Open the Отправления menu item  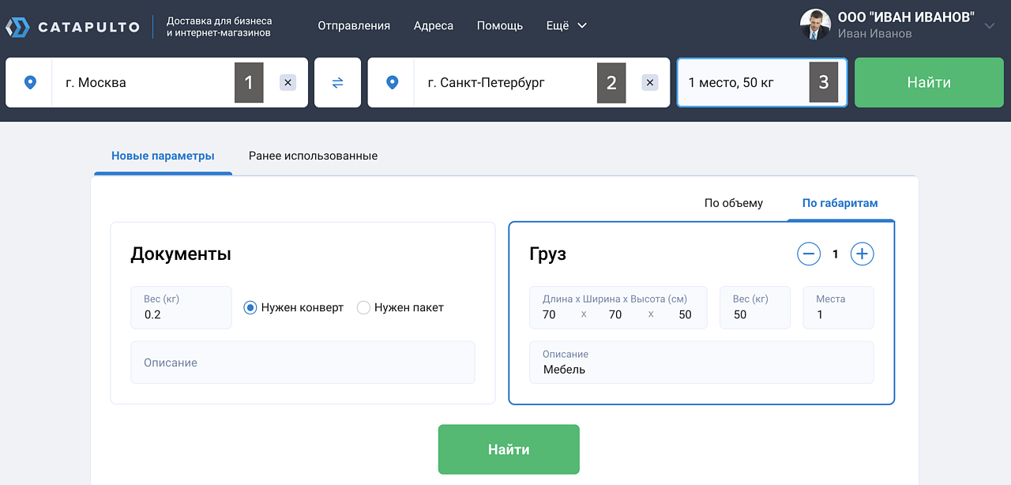pyautogui.click(x=354, y=25)
